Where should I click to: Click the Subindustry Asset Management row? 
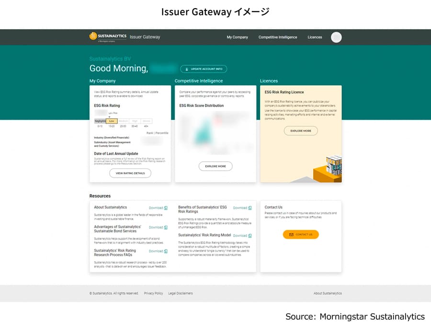tap(112, 144)
